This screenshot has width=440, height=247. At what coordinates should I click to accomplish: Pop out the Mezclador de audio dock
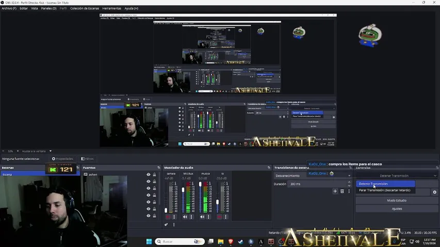coord(269,167)
